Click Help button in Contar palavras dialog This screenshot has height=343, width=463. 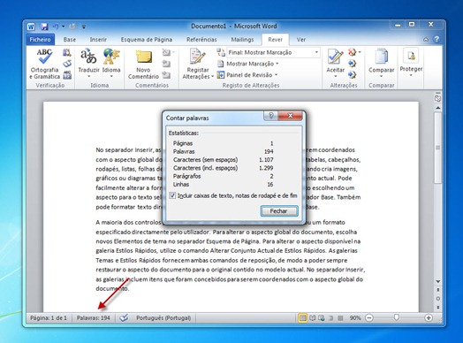click(x=271, y=116)
